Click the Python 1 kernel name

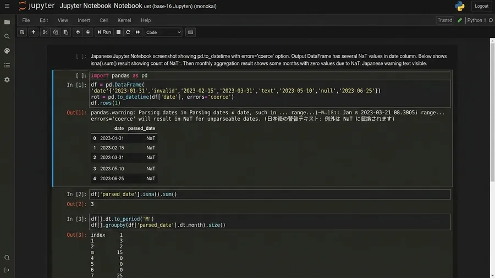476,20
